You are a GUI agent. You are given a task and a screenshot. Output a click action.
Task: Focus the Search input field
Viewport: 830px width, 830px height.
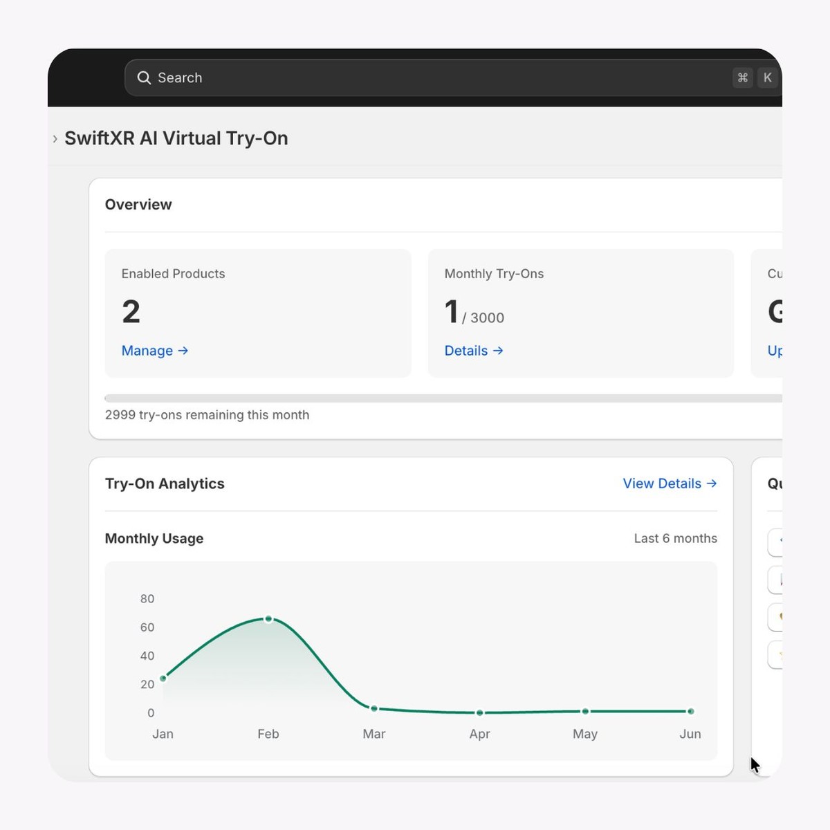pos(453,77)
